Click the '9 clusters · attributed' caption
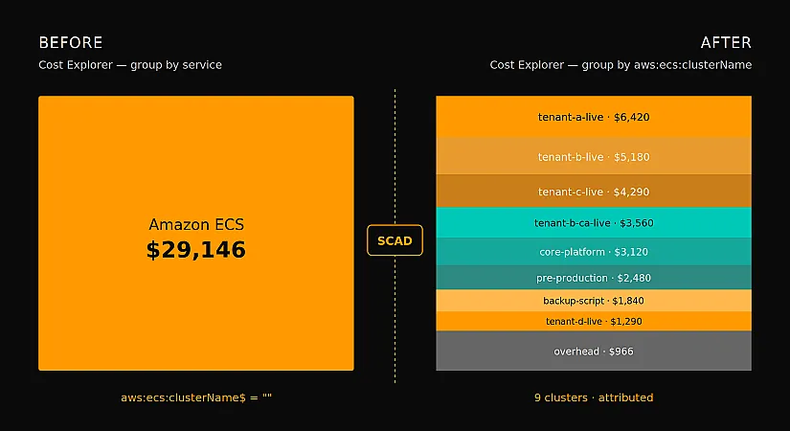790x431 pixels. point(594,397)
